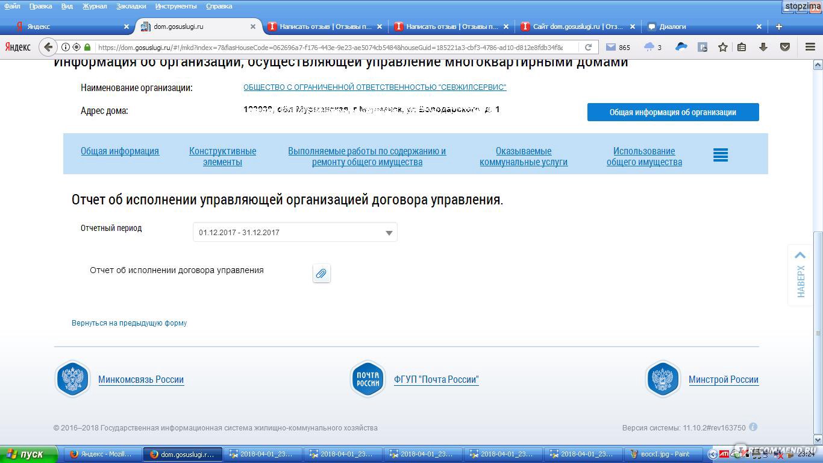
Task: Open the tracking protection shield icon
Action: pos(77,47)
